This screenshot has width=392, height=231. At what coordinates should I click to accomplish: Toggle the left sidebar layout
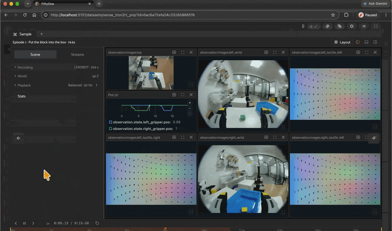pyautogui.click(x=358, y=42)
